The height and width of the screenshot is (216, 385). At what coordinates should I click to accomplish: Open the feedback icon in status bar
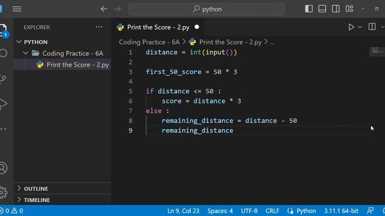tap(370, 211)
